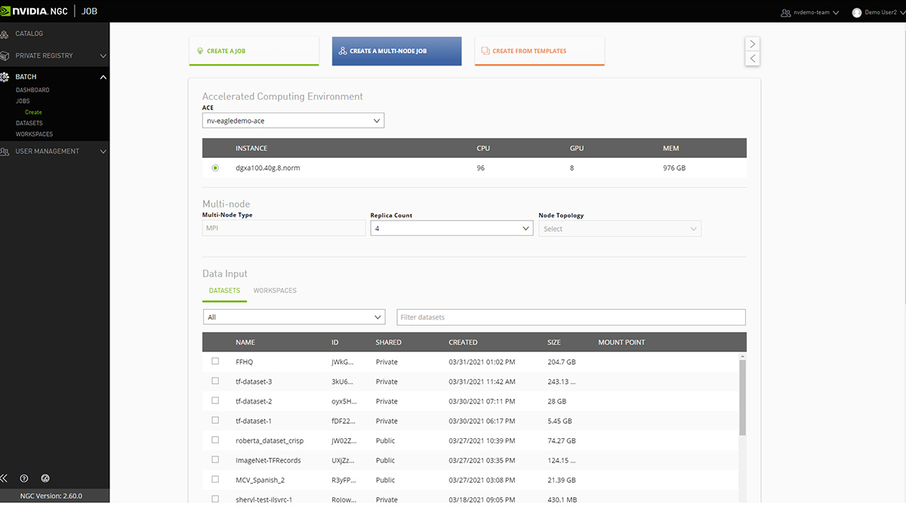
Task: Click the Private Registry box icon
Action: (x=6, y=56)
